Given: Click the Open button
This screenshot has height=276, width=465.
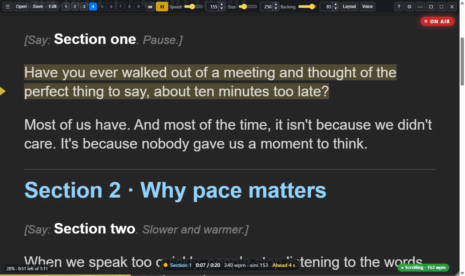Looking at the screenshot, I should pos(21,7).
